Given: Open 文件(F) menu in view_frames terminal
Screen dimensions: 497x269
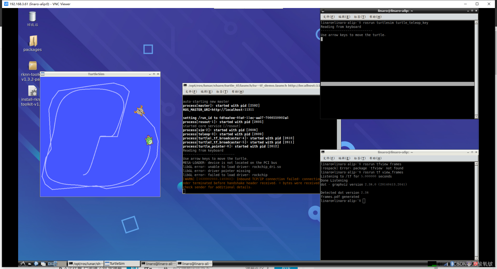Looking at the screenshot, I should pyautogui.click(x=329, y=158).
